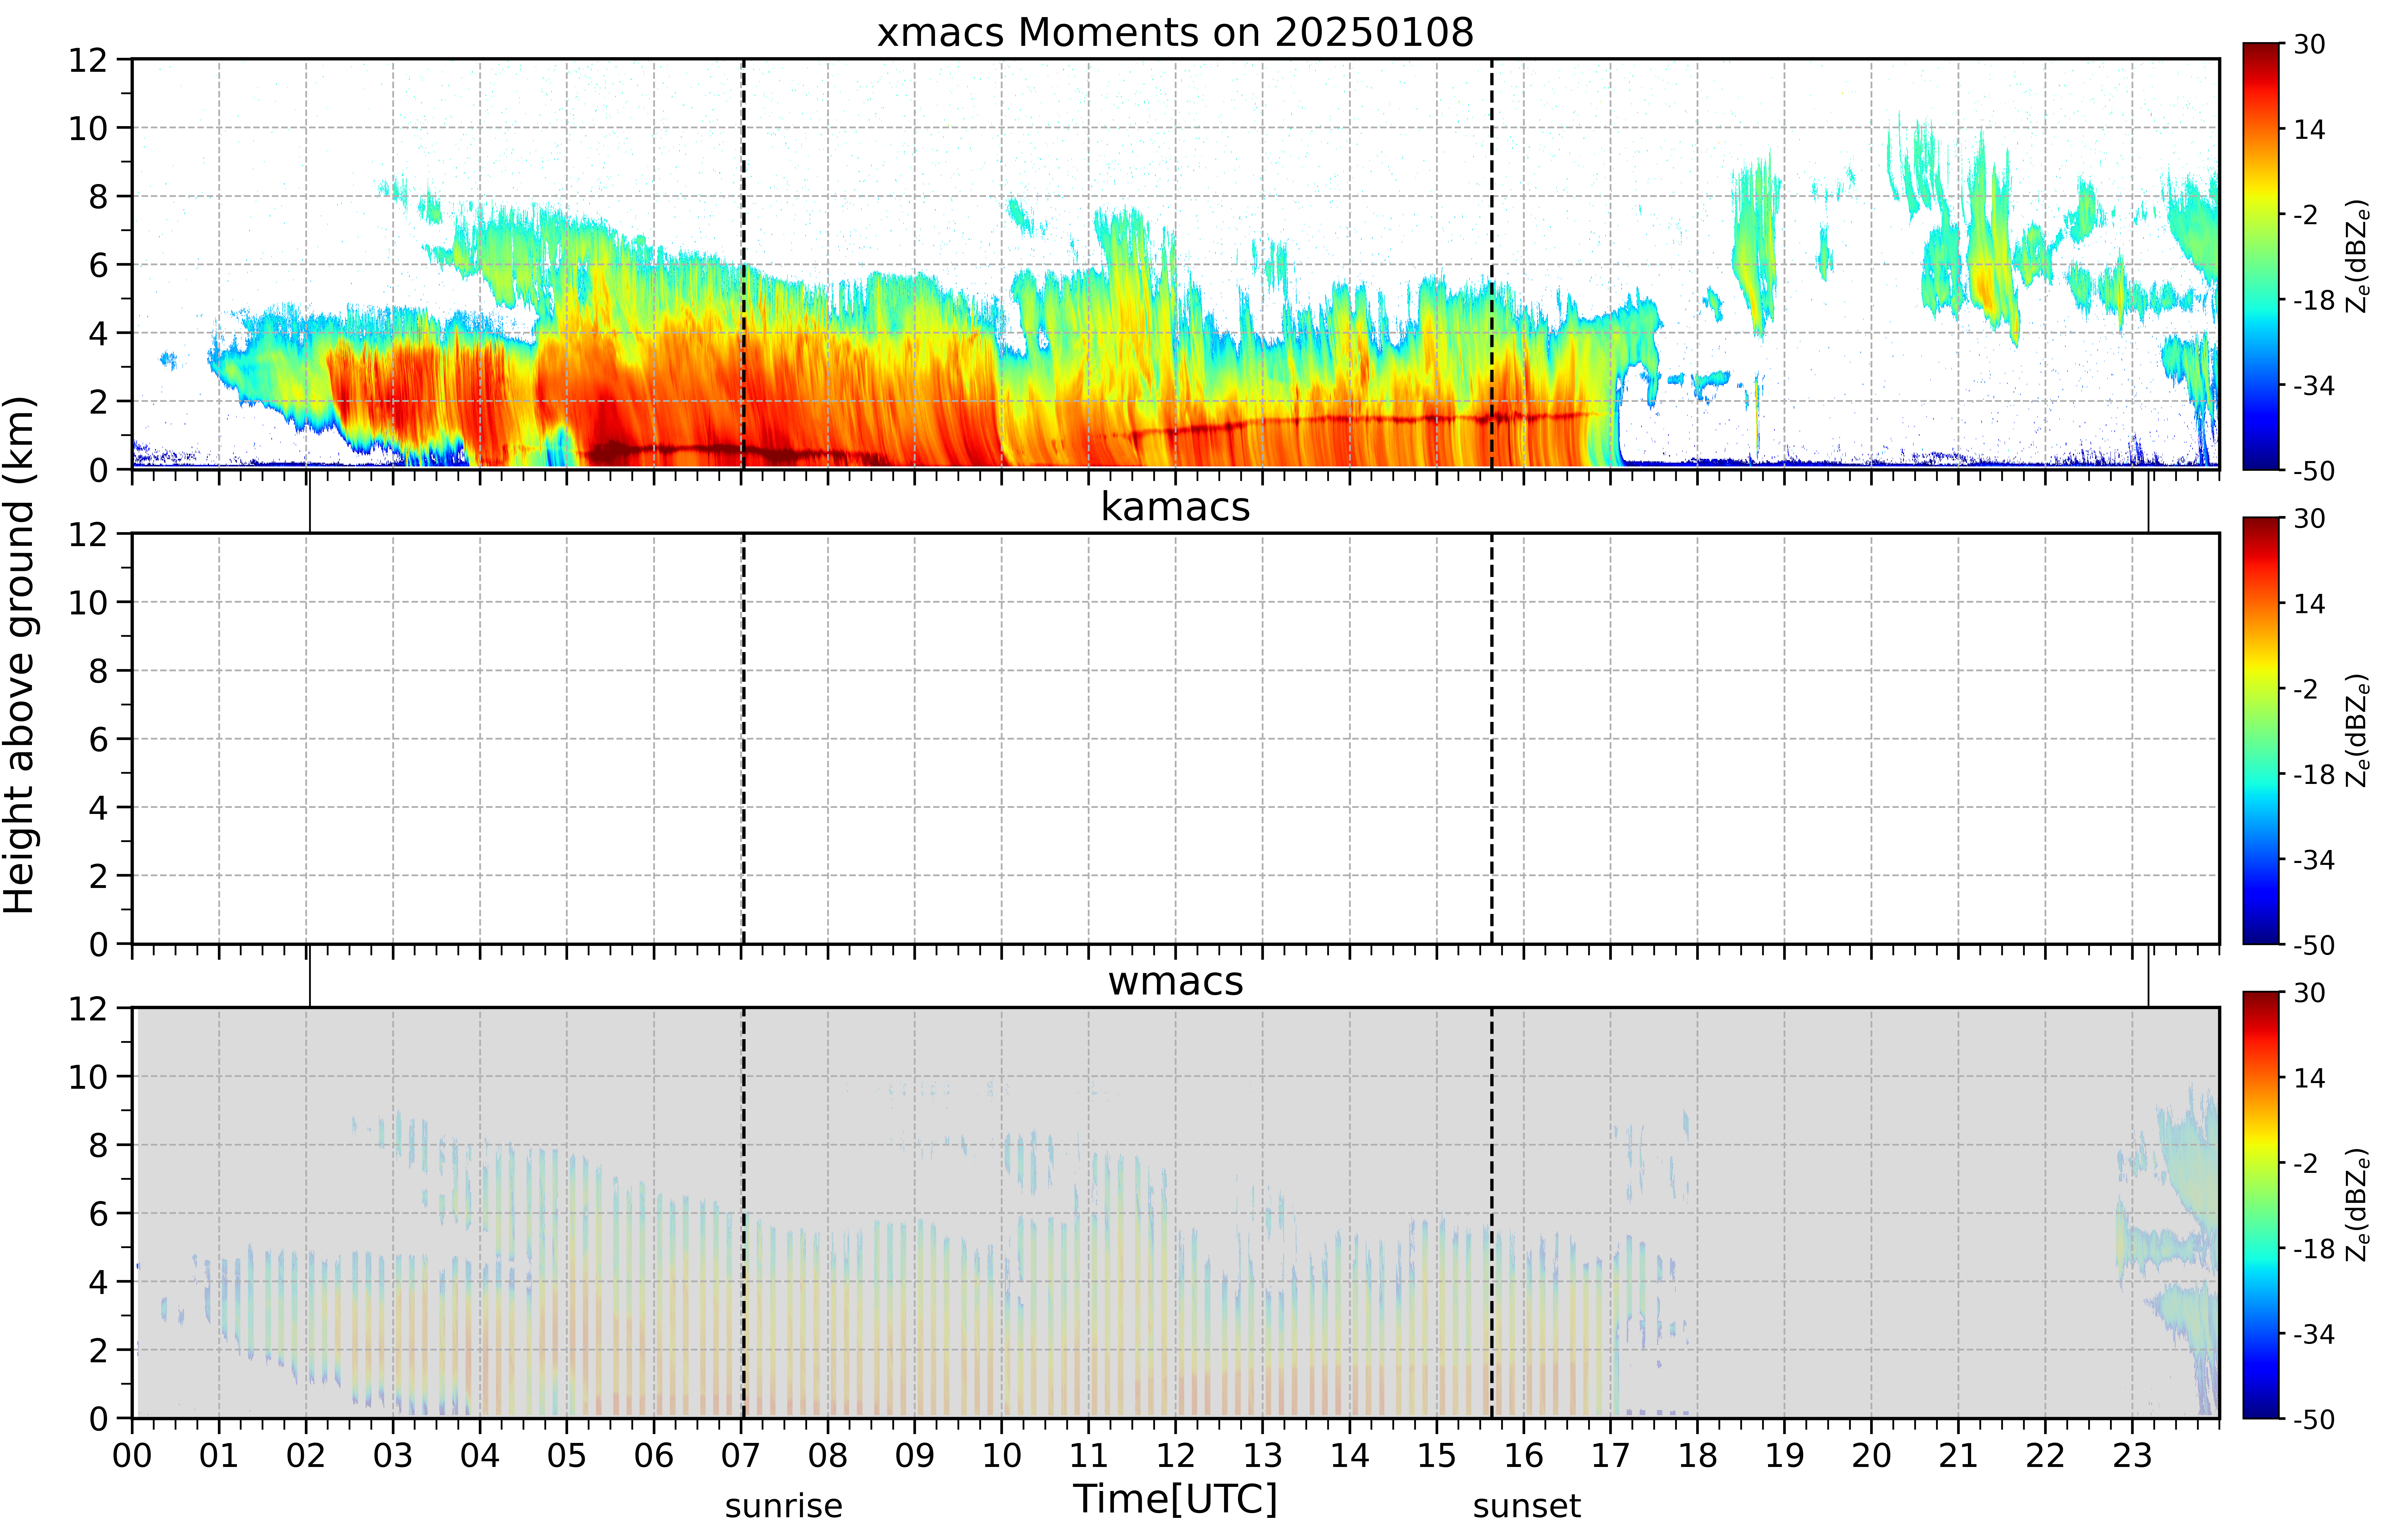2387x1540 pixels.
Task: Click the Ze(dBZe) label beside the xmacs colorbar
Action: (x=2357, y=256)
